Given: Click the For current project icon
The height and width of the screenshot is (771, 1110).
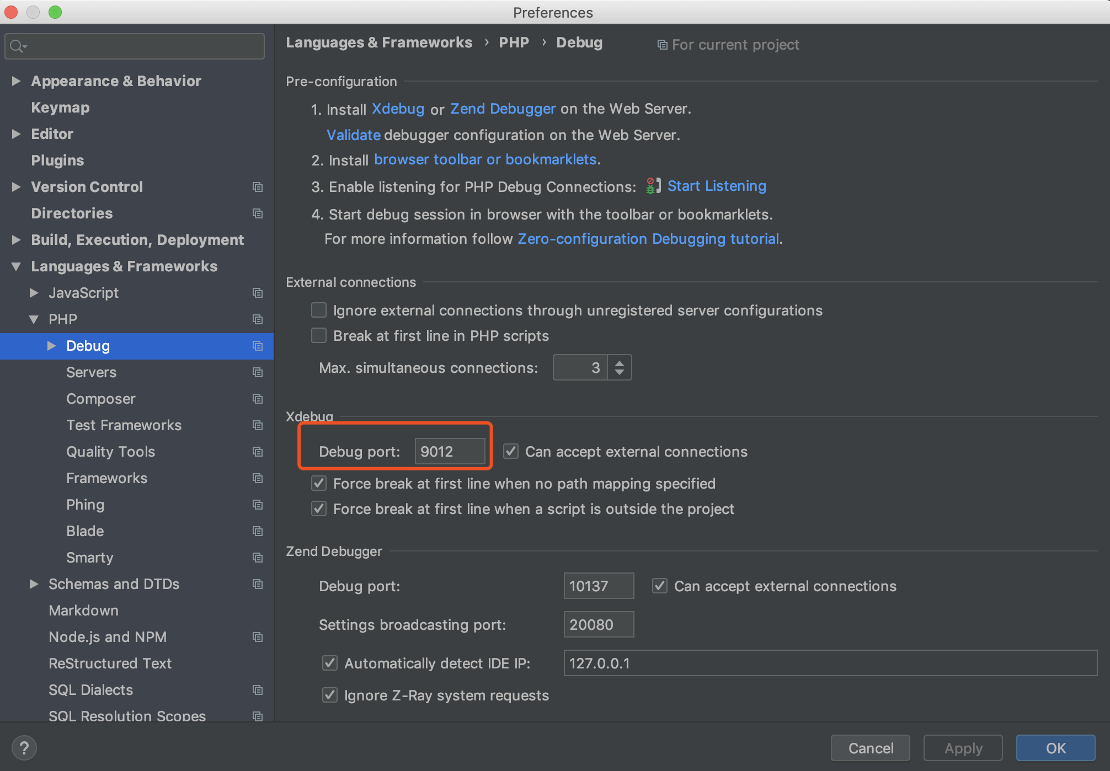Looking at the screenshot, I should 662,45.
